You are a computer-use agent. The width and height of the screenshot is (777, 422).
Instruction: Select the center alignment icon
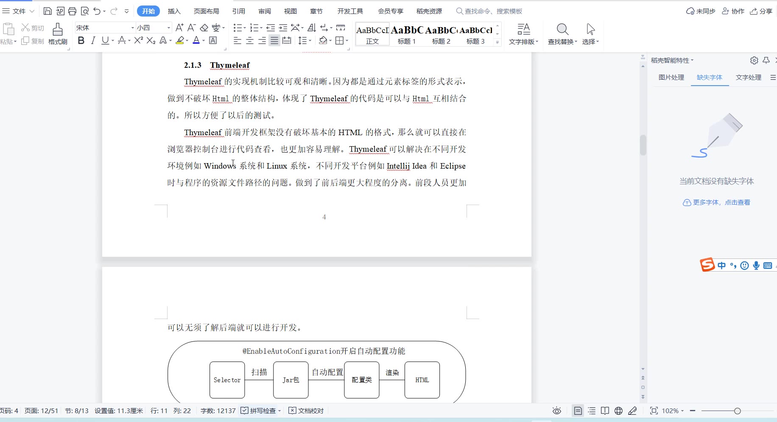[250, 41]
